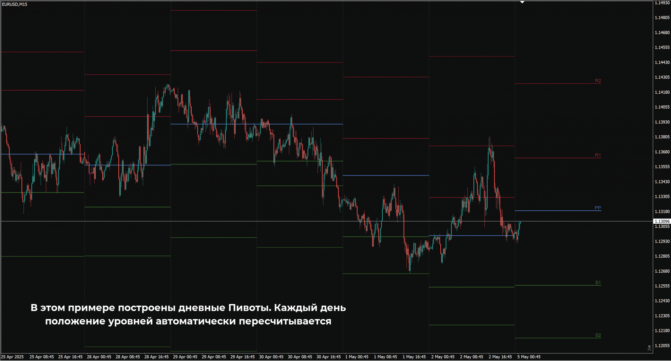
Task: Click the 2 May 08:45 time label
Action: (471, 357)
